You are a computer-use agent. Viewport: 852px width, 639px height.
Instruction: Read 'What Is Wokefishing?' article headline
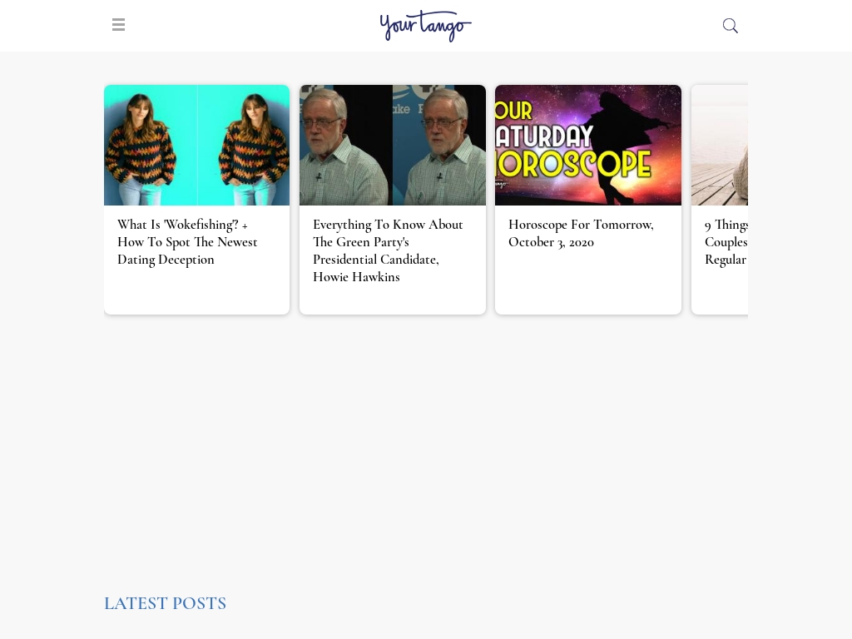(187, 242)
